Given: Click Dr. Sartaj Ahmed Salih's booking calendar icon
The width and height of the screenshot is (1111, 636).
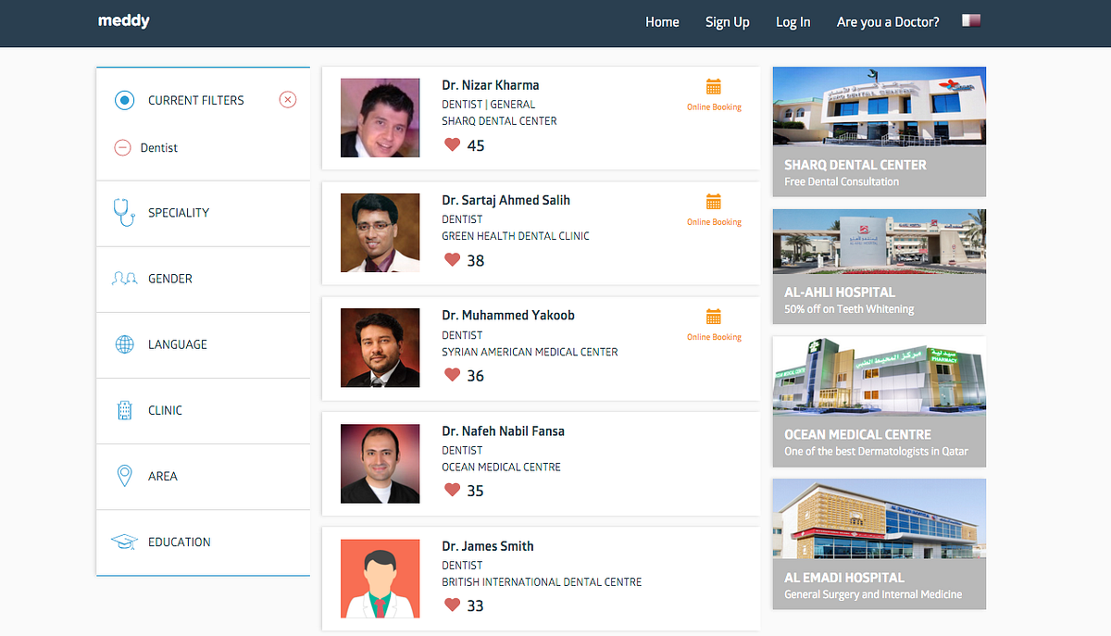Looking at the screenshot, I should click(x=714, y=201).
